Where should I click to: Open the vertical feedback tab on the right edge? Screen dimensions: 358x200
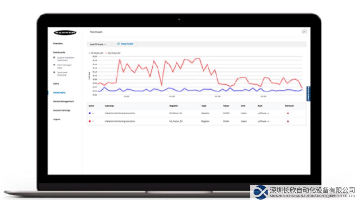[308, 93]
